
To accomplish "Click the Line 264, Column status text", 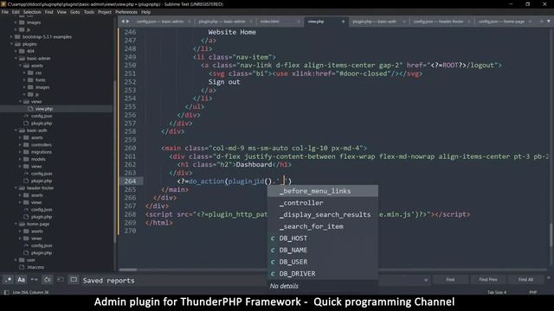I will pos(30,292).
